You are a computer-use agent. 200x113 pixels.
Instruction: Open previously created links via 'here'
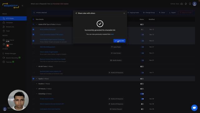point(112,34)
